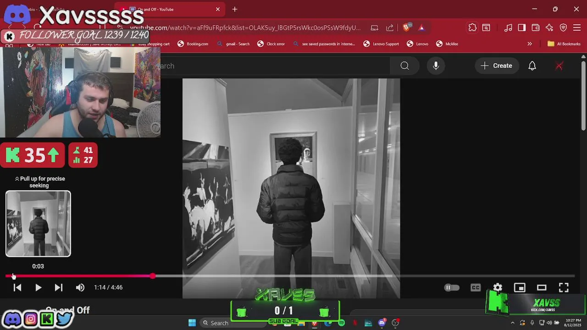The height and width of the screenshot is (330, 587).
Task: Open Discord from the taskbar
Action: 382,323
